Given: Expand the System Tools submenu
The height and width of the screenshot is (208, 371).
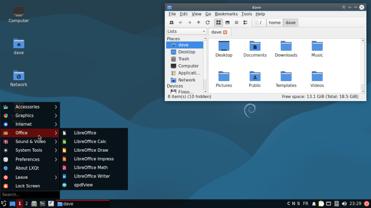Looking at the screenshot, I should [x=30, y=150].
